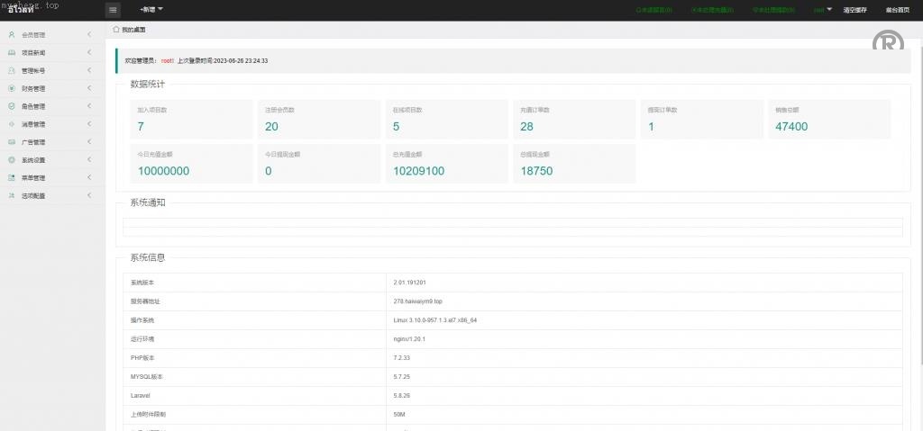Click the 选项配置 icon in sidebar

pyautogui.click(x=12, y=195)
